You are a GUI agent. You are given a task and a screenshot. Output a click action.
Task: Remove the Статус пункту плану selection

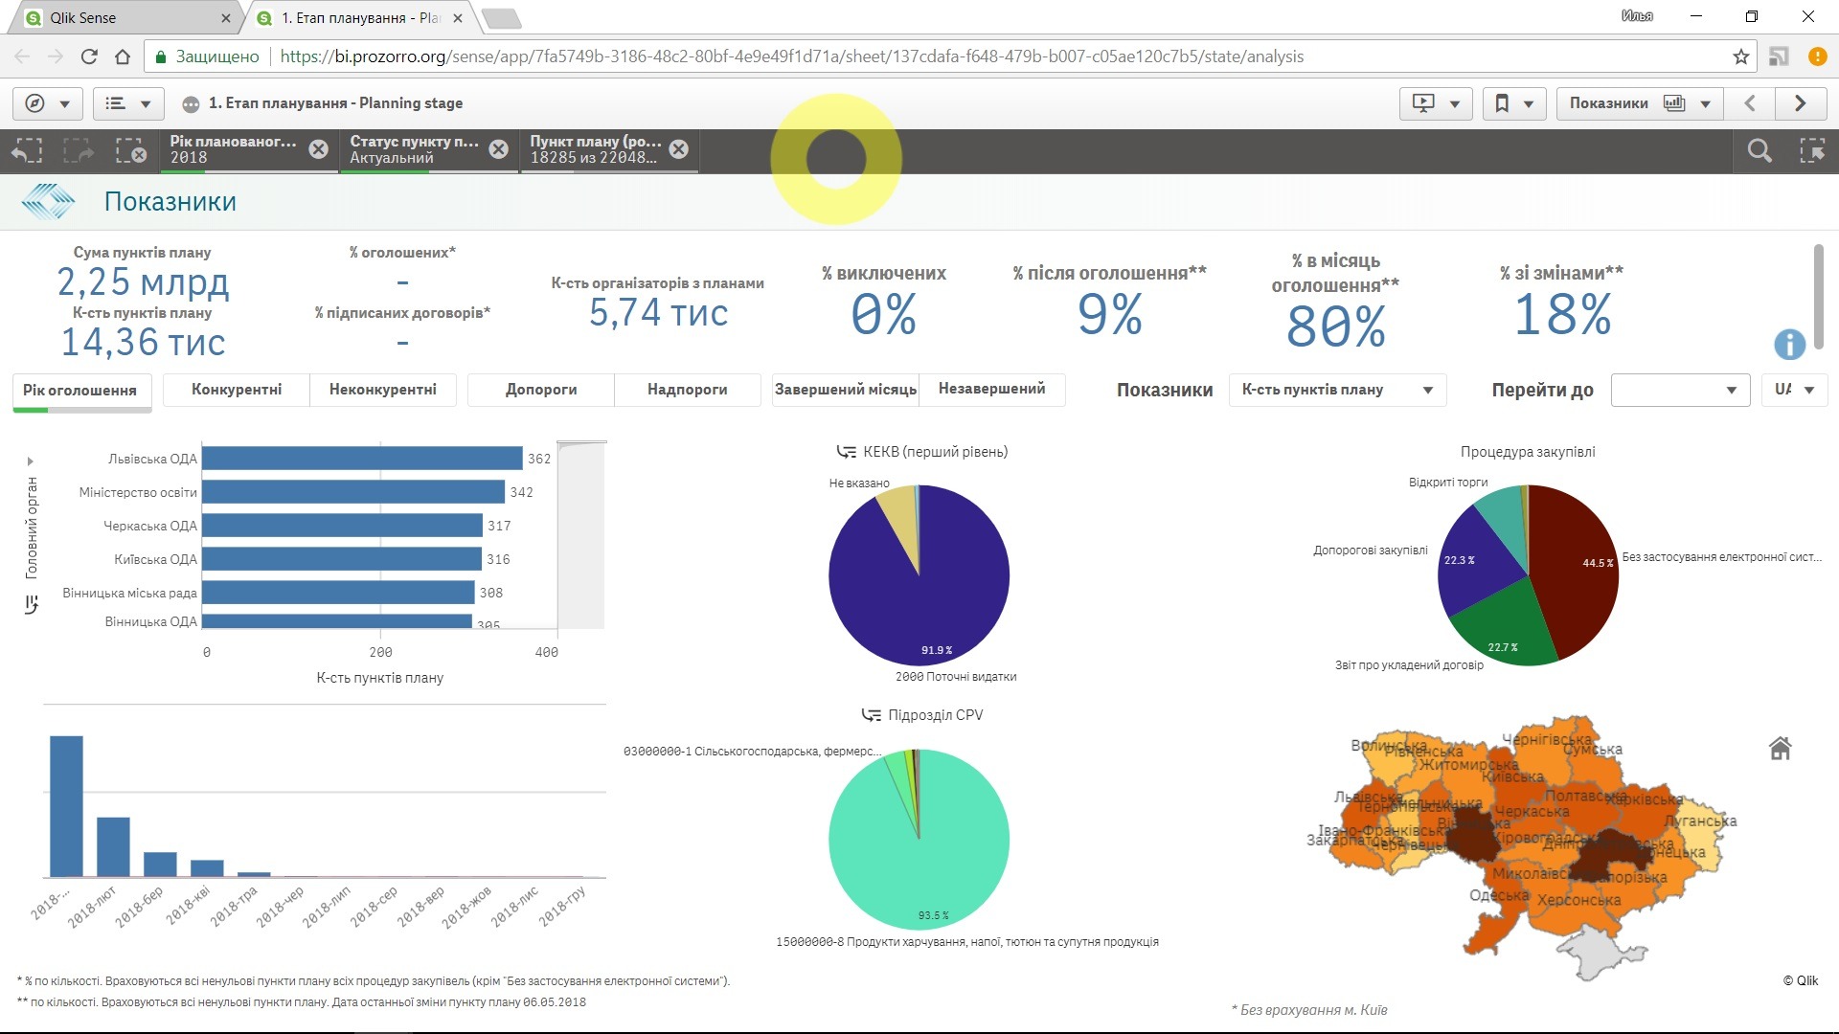click(x=498, y=149)
